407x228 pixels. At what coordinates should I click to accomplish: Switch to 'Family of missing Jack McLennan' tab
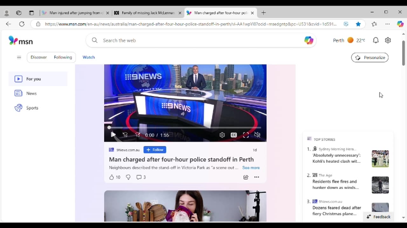pyautogui.click(x=148, y=13)
